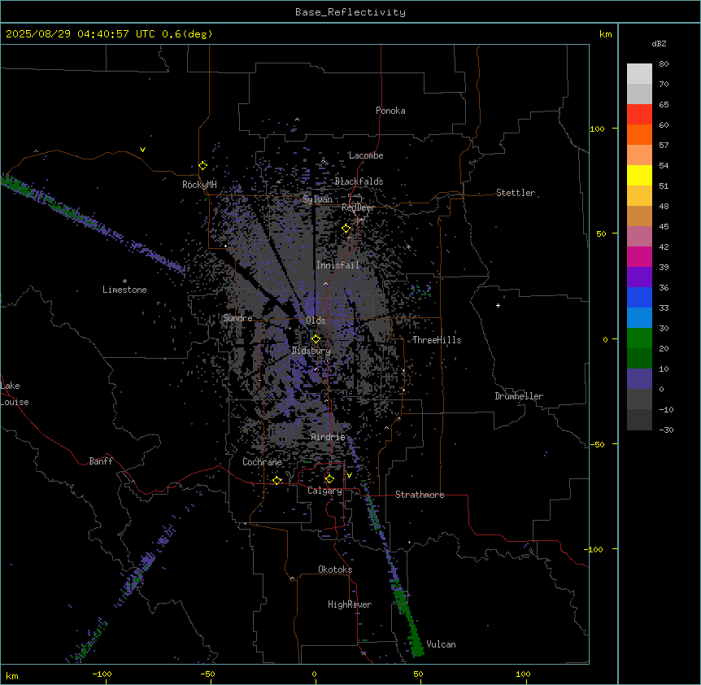The width and height of the screenshot is (701, 685).
Task: Click the Base_Reflectivity title text
Action: (350, 12)
